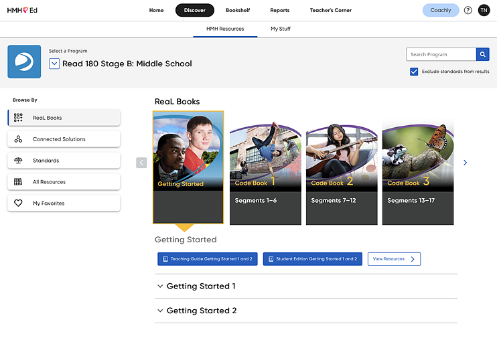Image resolution: width=497 pixels, height=338 pixels.
Task: Click the All Resources bookshelf icon
Action: click(18, 182)
